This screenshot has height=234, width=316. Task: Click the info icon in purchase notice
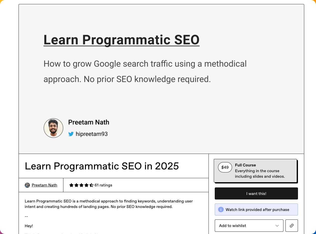pyautogui.click(x=221, y=209)
